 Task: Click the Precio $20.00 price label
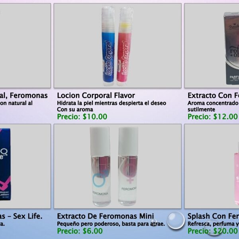point(213,231)
